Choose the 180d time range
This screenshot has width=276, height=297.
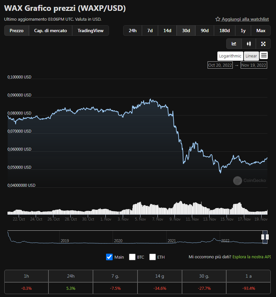(x=224, y=31)
